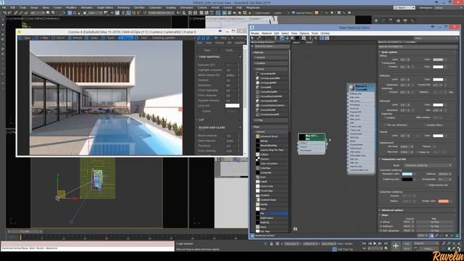464x261 pixels.
Task: Click the Contrast value field in Tone Mapping
Action: pyautogui.click(x=231, y=80)
